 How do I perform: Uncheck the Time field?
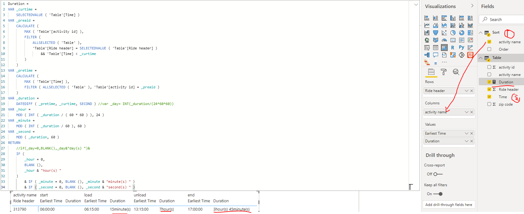(x=489, y=97)
